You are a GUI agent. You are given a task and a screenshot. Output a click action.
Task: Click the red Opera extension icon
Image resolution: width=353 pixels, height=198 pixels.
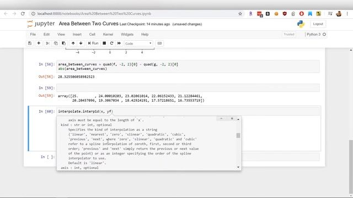tap(302, 14)
